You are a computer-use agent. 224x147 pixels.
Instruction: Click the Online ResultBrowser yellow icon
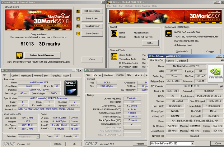pos(19,56)
